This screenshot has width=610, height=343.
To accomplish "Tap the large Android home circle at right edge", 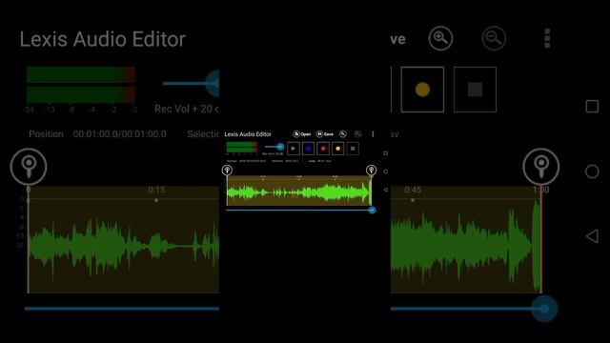I will (592, 171).
